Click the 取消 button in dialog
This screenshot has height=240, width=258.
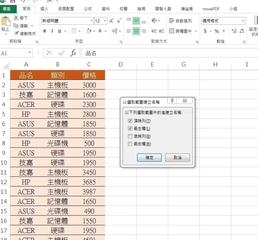[177, 157]
